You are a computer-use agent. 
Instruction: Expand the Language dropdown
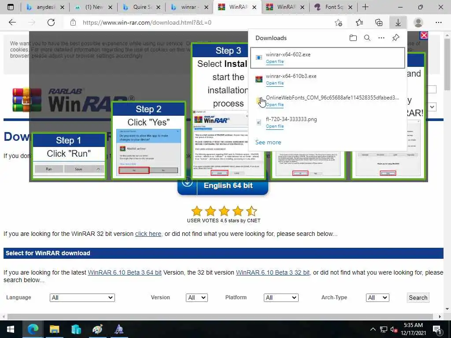(82, 298)
